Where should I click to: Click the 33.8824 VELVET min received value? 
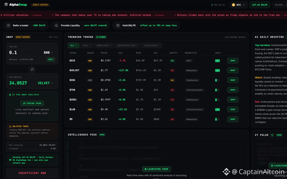[x=47, y=145]
